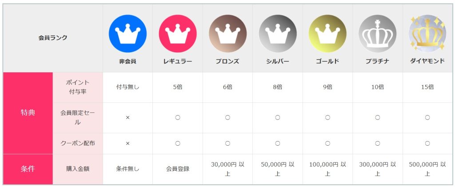Click the 付与無し cell for non-members
This screenshot has height=187, width=455.
(128, 87)
